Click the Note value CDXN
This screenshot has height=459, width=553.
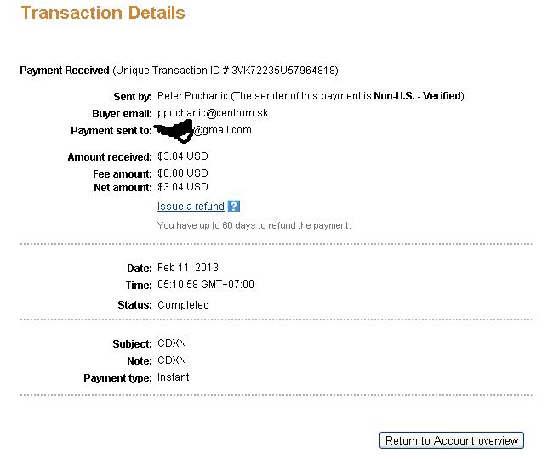click(172, 360)
